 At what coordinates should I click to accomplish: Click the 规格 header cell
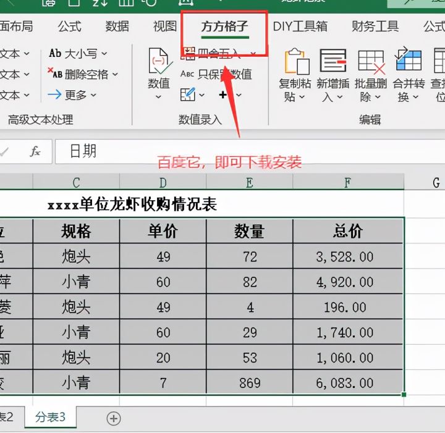click(x=76, y=231)
